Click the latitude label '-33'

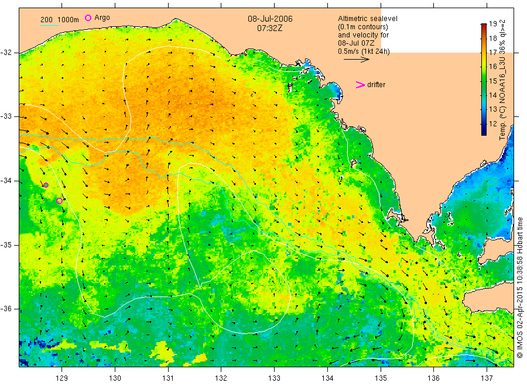(6, 116)
